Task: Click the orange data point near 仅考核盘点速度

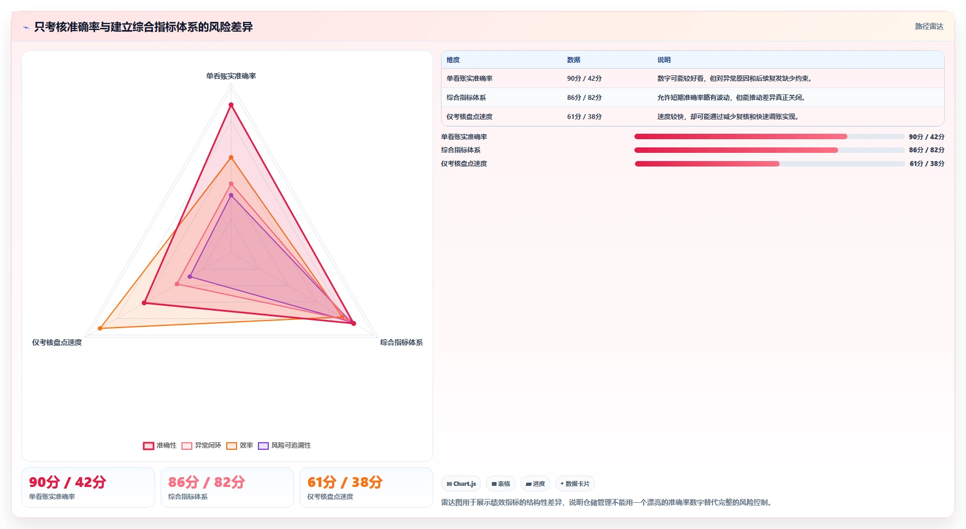Action: [100, 329]
